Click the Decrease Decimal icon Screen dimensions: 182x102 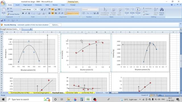(x=98, y=13)
